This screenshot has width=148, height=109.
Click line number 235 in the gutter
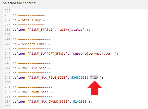click(x=7, y=10)
